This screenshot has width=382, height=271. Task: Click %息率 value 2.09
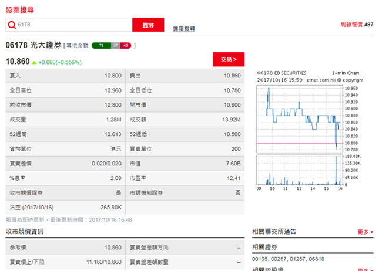(116, 178)
